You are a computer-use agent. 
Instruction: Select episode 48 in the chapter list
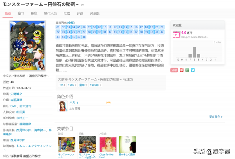(83, 37)
